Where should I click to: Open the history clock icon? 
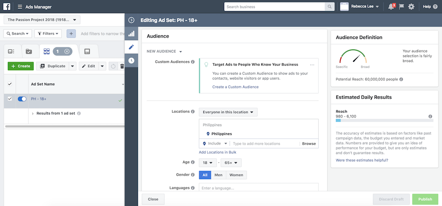click(x=131, y=60)
